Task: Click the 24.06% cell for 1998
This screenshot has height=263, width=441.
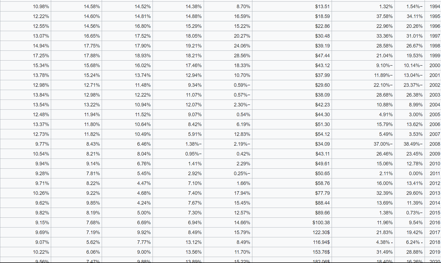Action: [242, 46]
